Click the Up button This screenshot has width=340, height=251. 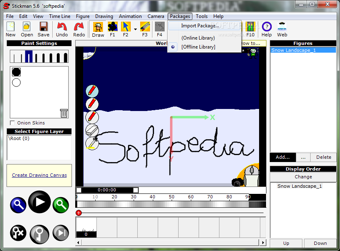click(x=286, y=243)
